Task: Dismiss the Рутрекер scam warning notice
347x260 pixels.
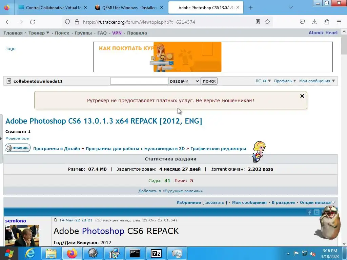Action: coord(302,96)
